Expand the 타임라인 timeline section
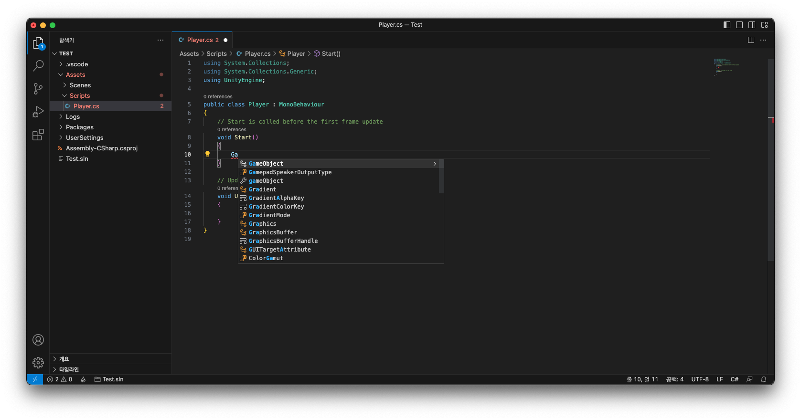Viewport: 801px width, 420px height. pos(111,369)
